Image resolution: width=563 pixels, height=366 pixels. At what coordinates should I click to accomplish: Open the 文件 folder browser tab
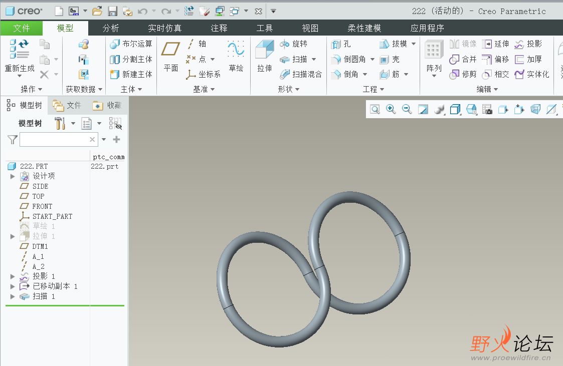pos(67,105)
